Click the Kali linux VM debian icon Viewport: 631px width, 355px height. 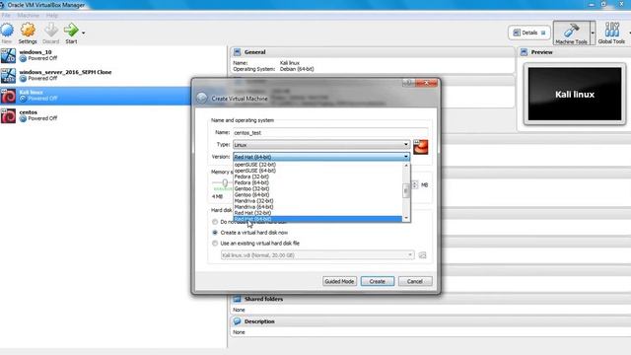[x=8, y=96]
